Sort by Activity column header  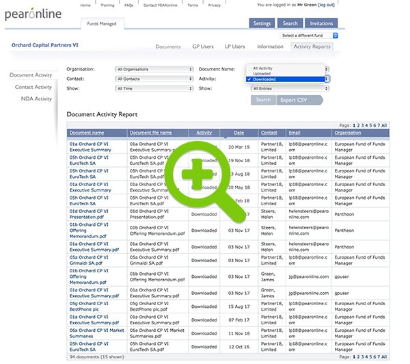[x=204, y=133]
